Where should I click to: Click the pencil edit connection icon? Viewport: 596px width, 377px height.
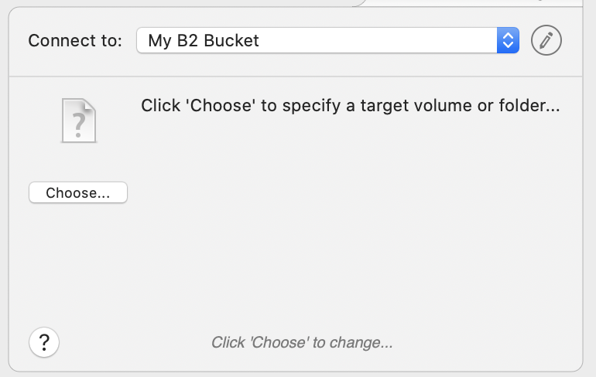point(546,40)
